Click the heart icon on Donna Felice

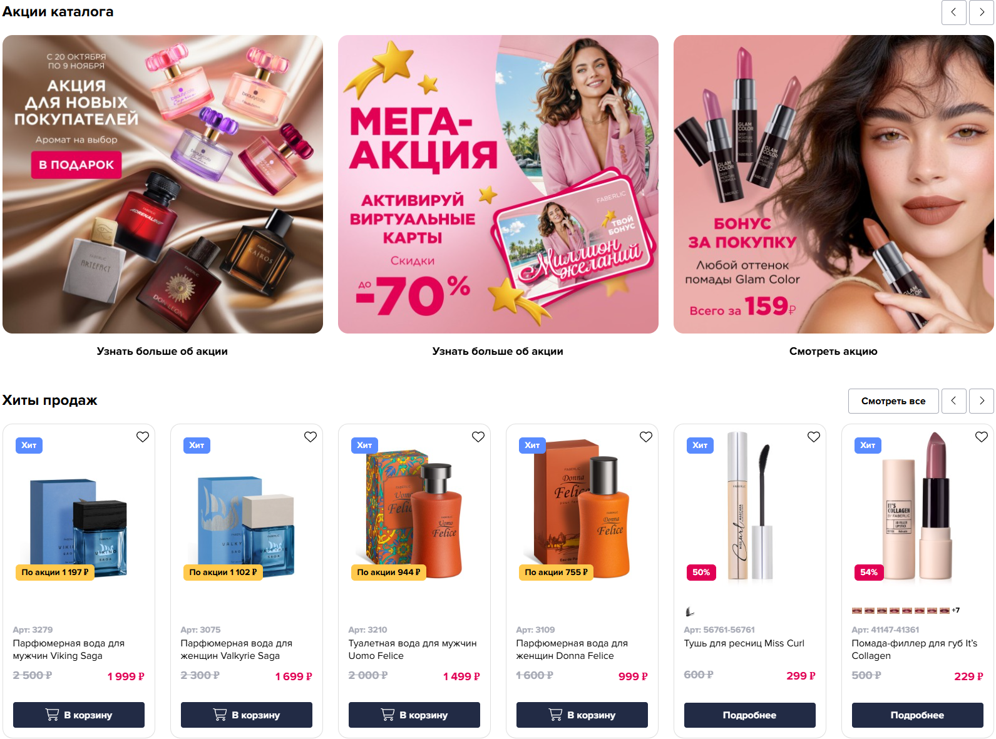tap(646, 437)
